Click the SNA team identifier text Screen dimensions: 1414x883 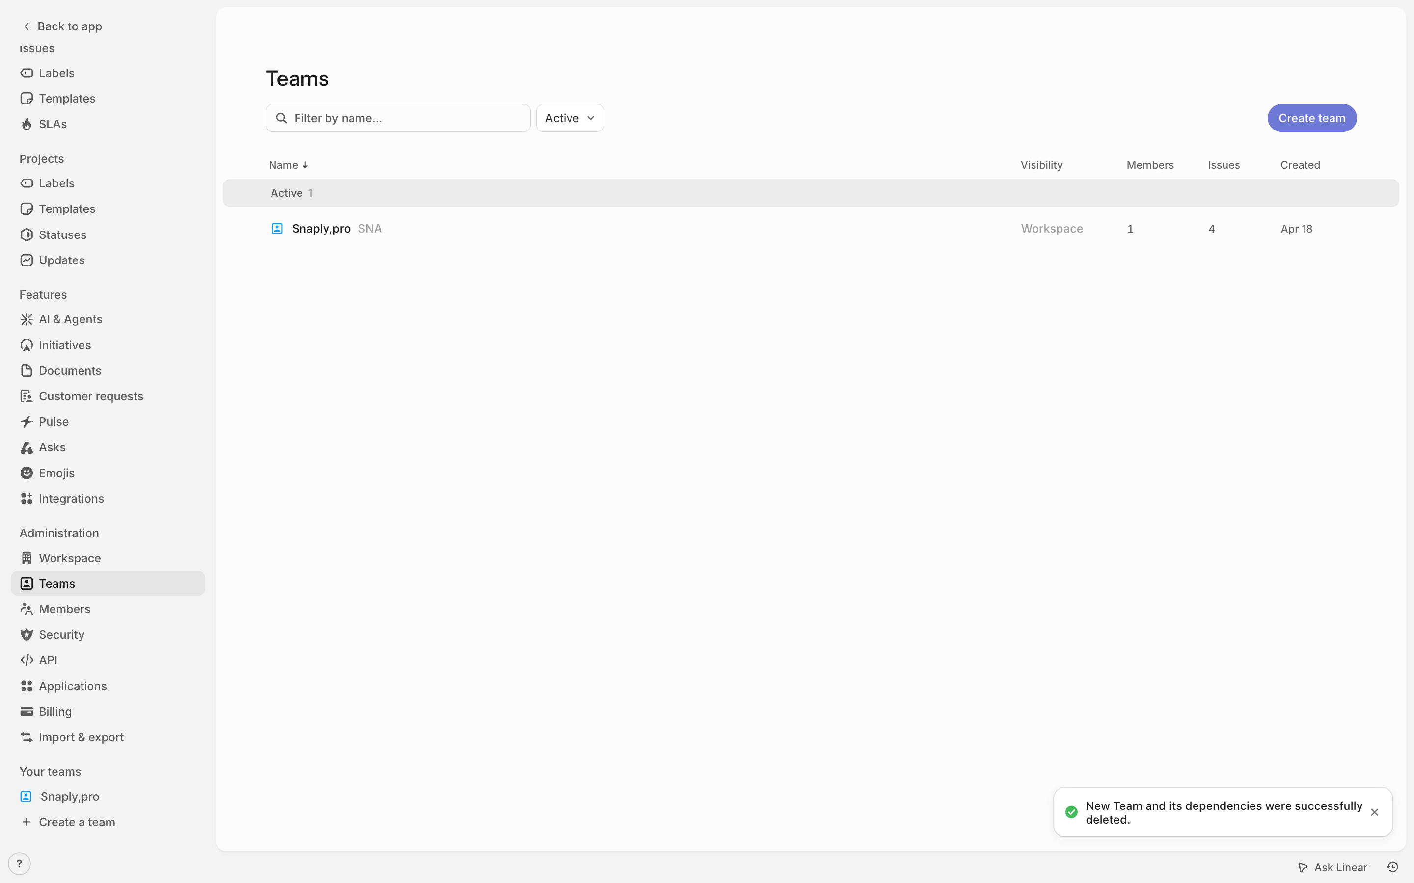[369, 228]
